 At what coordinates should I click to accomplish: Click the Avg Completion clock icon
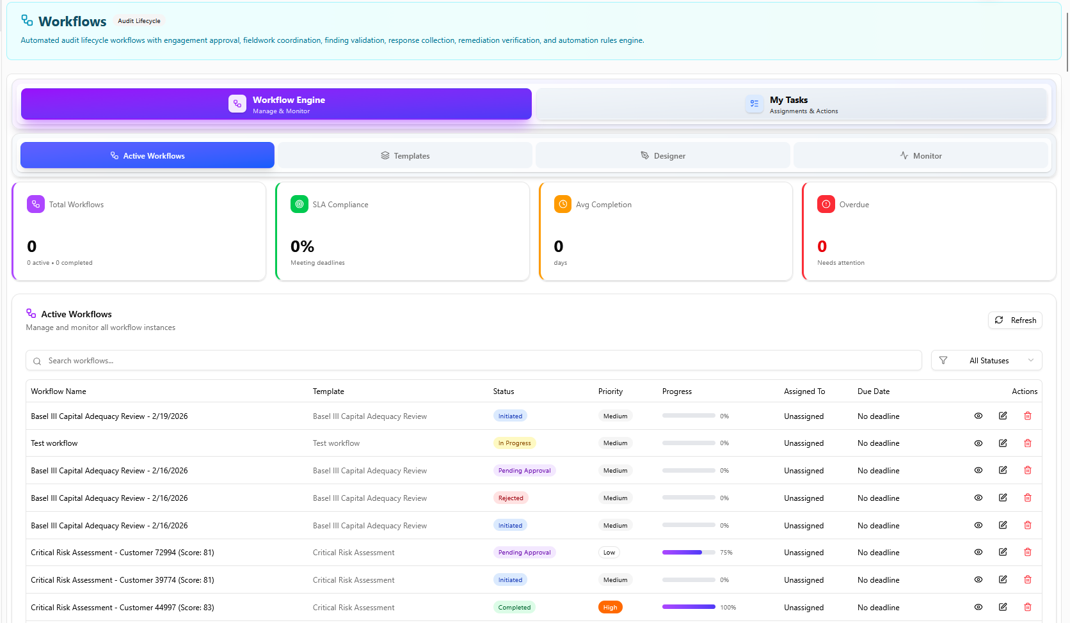(x=563, y=204)
